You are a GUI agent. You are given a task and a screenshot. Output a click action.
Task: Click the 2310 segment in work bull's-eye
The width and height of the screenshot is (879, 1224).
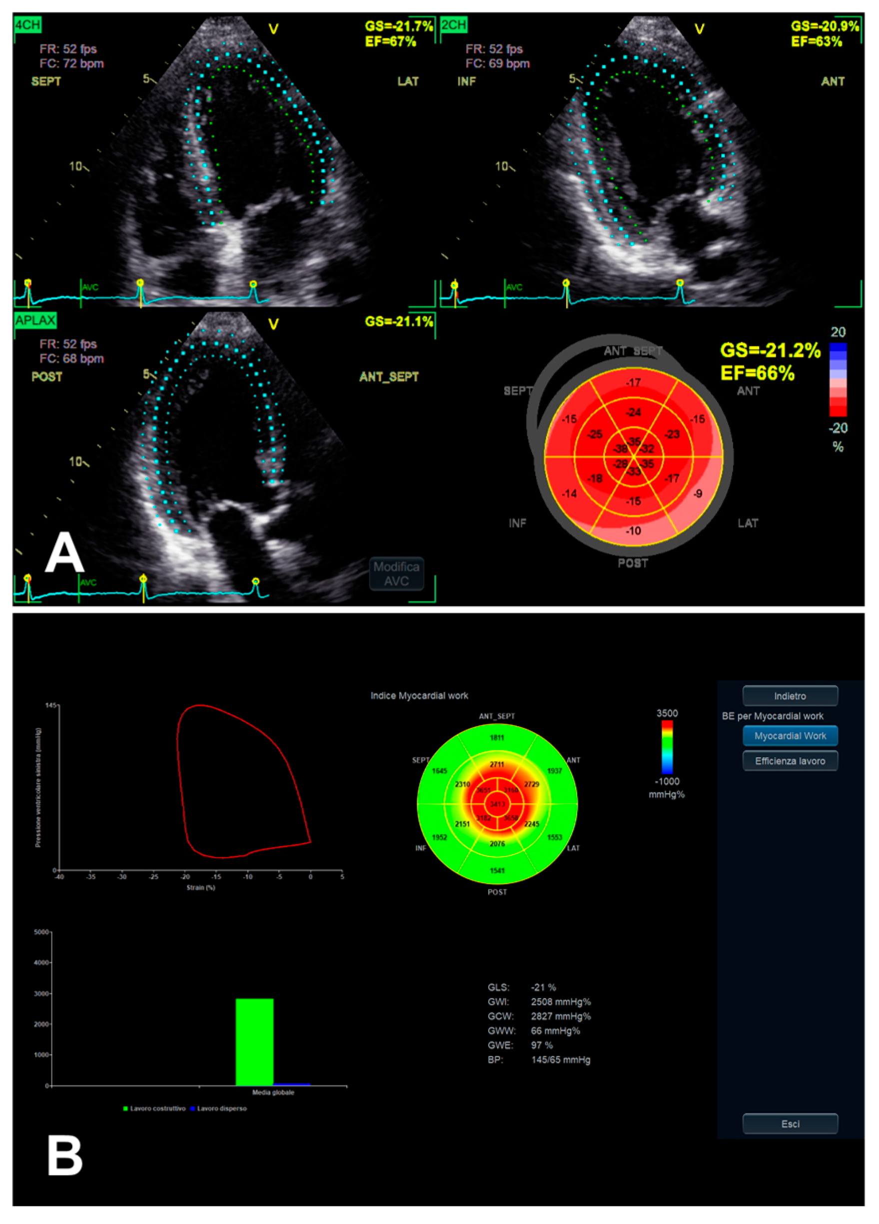(x=462, y=784)
